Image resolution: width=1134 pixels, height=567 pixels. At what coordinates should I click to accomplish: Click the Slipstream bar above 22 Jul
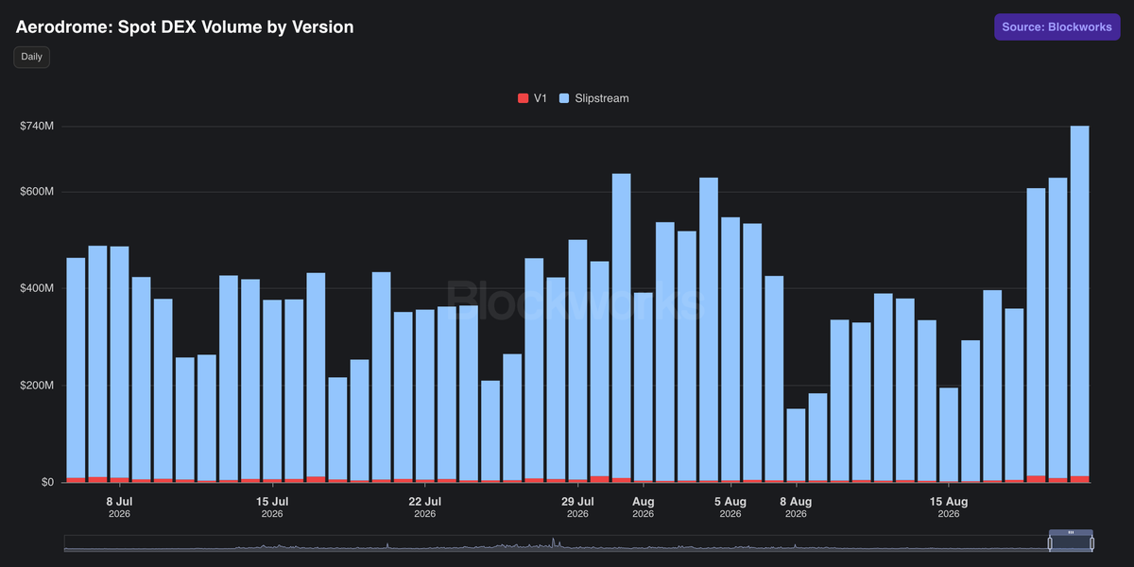pyautogui.click(x=425, y=394)
